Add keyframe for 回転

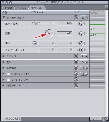point(81,34)
